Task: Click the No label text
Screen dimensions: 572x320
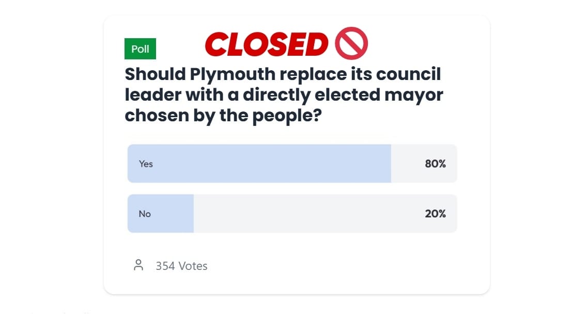Action: [145, 214]
